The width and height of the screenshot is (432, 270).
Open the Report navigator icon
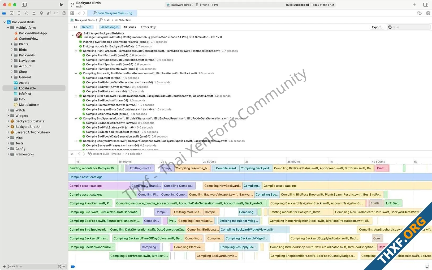64,13
